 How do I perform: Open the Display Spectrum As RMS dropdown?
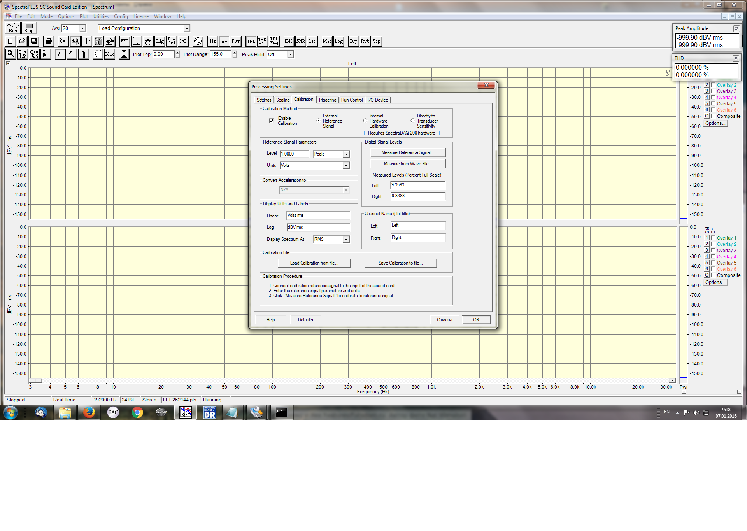point(346,239)
